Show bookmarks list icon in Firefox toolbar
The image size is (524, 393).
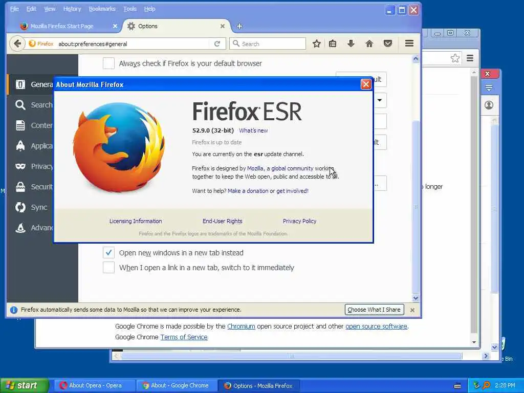coord(333,43)
